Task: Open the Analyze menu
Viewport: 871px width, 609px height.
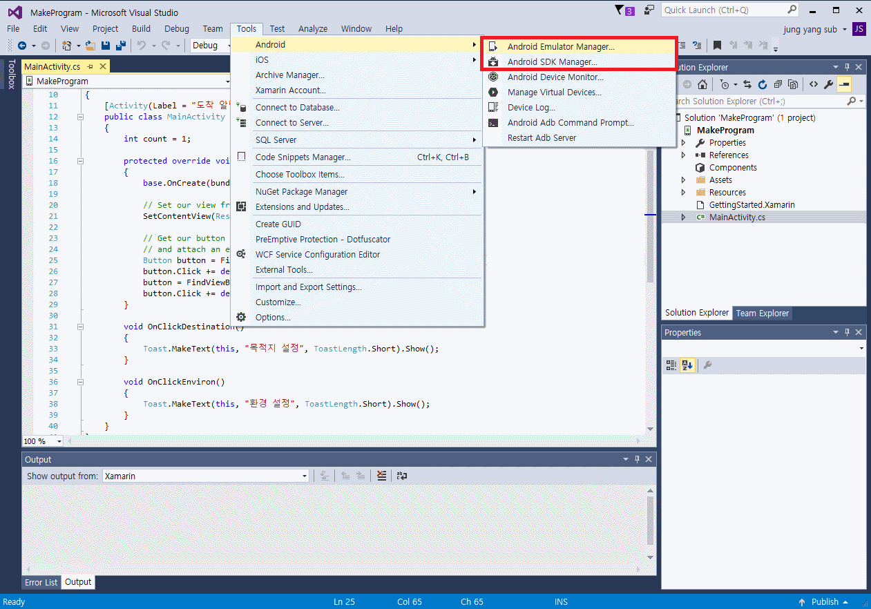Action: [x=313, y=29]
